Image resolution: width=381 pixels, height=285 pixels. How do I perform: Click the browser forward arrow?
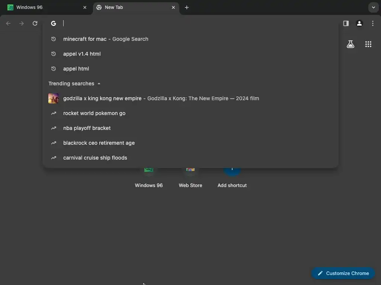click(22, 23)
